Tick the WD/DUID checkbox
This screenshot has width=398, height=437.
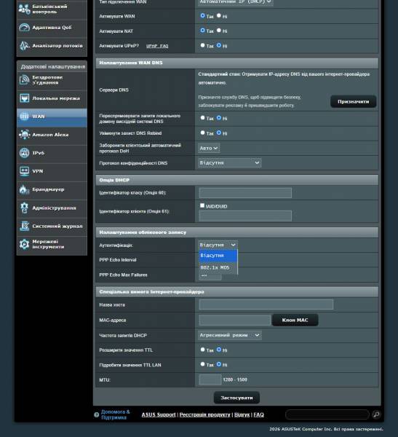pos(202,205)
